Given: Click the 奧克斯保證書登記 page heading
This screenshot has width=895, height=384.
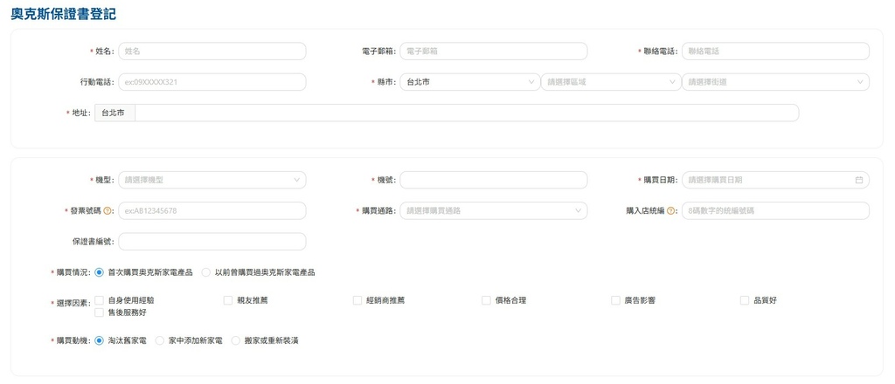Looking at the screenshot, I should pos(63,14).
